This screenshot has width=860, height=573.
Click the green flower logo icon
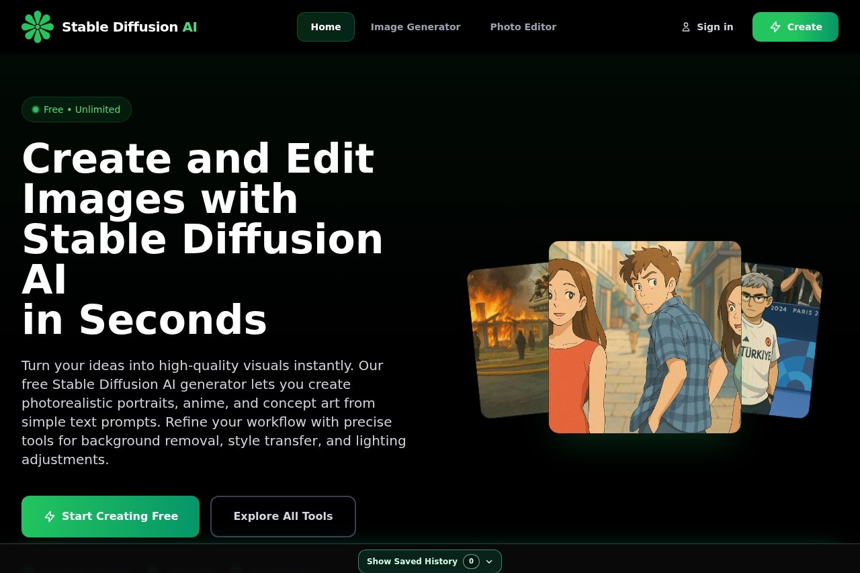(38, 27)
